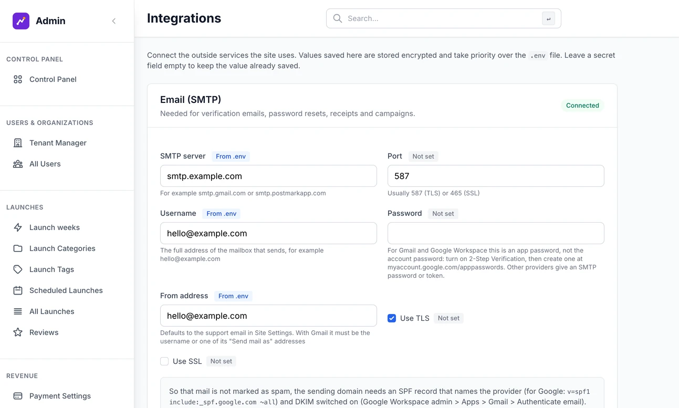Click the All Users people icon

coord(18,164)
